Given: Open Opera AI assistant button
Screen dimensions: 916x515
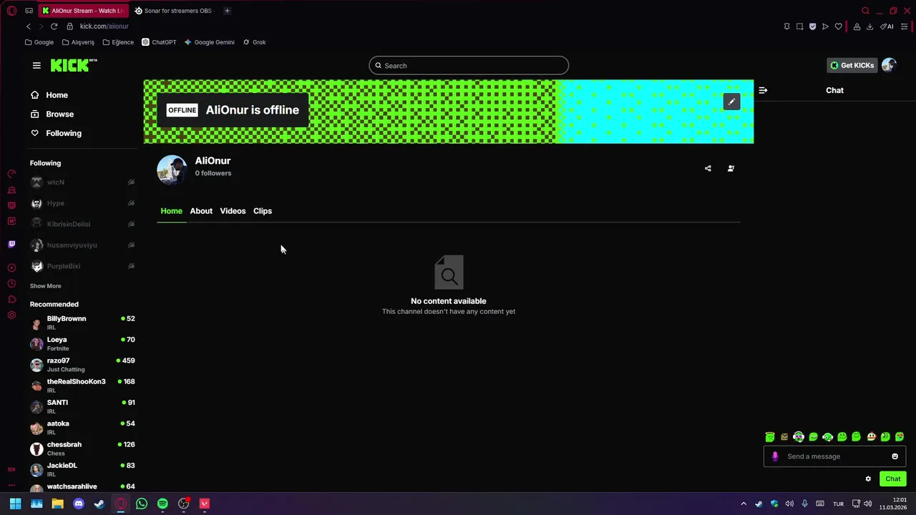Looking at the screenshot, I should pyautogui.click(x=887, y=26).
